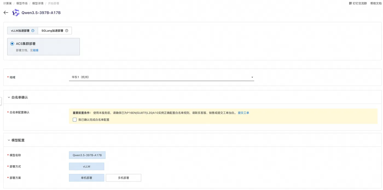Open 钉钉交流群 link

(360, 4)
